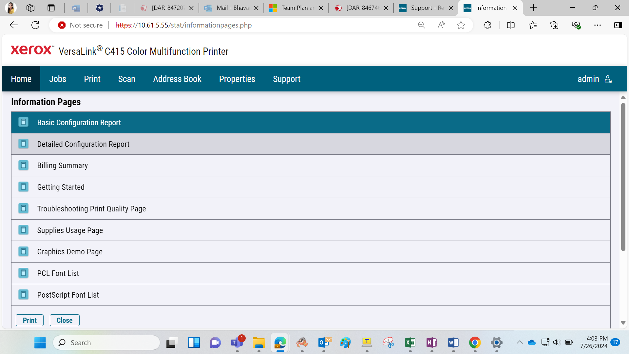Click the Read aloud icon
Image resolution: width=629 pixels, height=354 pixels.
tap(441, 25)
